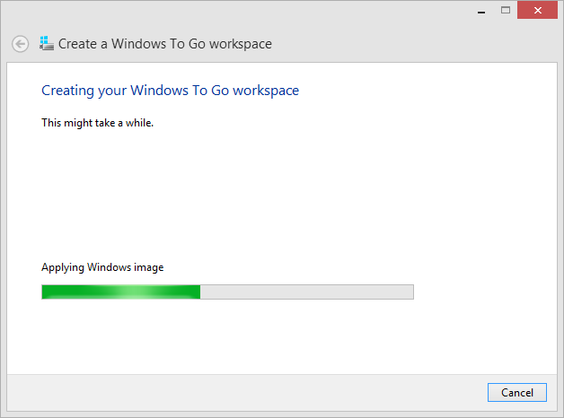Click the right end of the progress bar
This screenshot has width=564, height=418.
click(409, 292)
